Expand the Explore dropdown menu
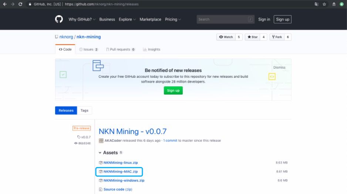The image size is (347, 194). [x=127, y=20]
